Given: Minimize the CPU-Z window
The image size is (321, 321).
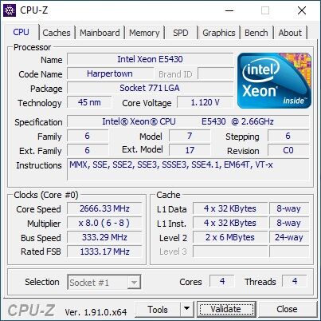Looking at the screenshot, I should [229, 10].
